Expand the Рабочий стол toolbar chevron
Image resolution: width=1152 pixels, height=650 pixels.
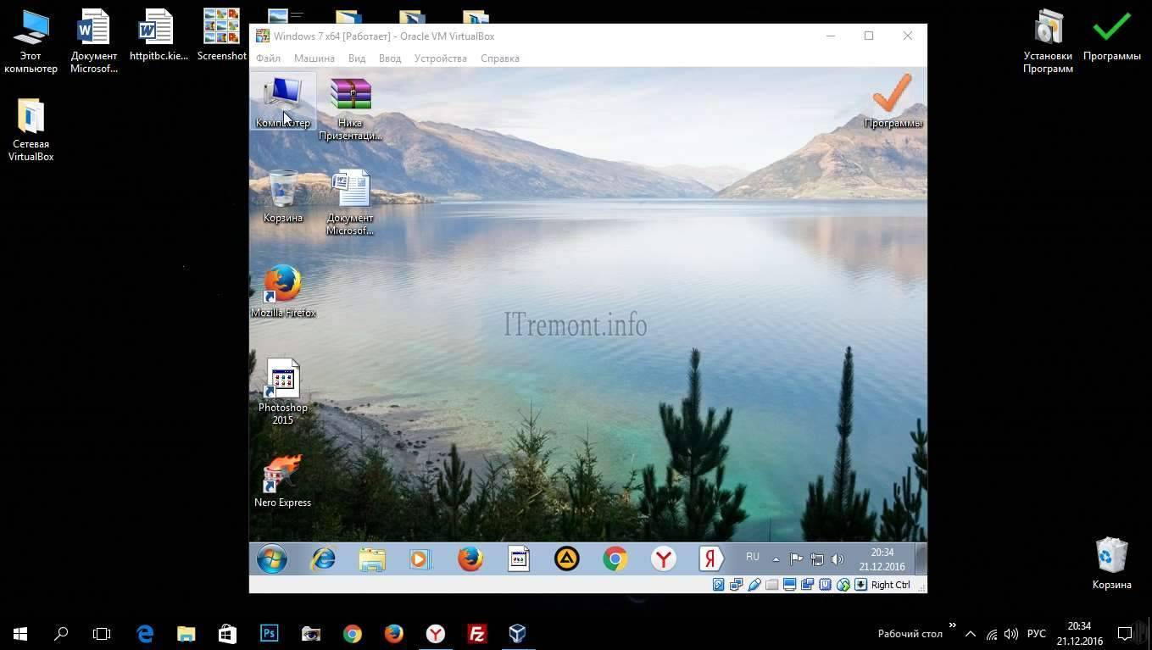(x=952, y=627)
